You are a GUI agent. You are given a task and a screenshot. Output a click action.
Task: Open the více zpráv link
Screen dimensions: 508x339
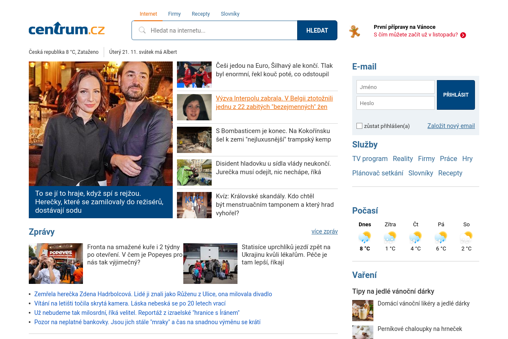click(x=325, y=231)
